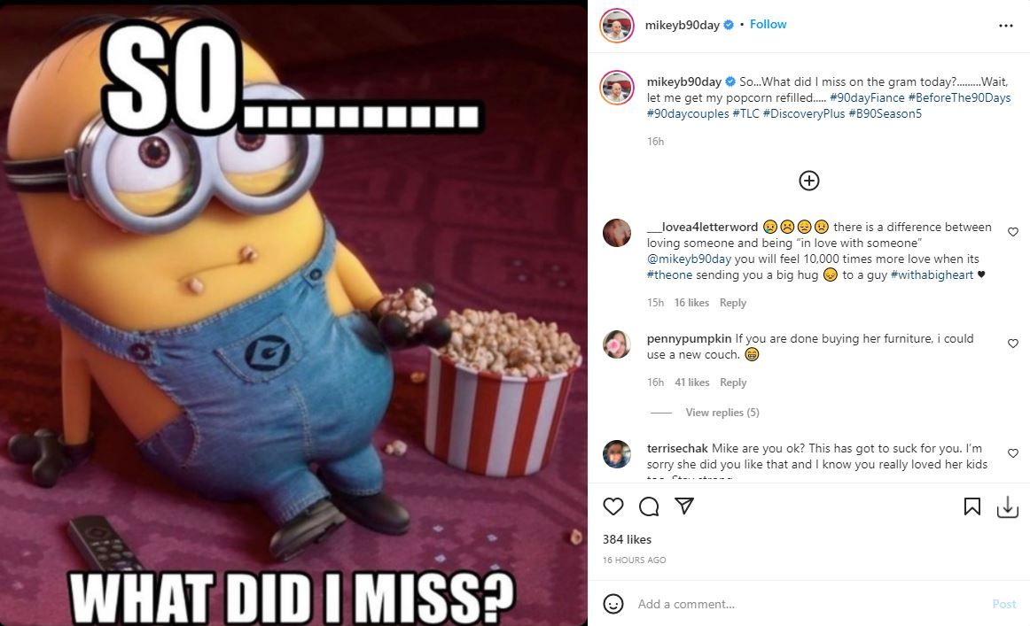Reply to pennypumpkin's comment
Image resolution: width=1030 pixels, height=626 pixels.
point(733,382)
